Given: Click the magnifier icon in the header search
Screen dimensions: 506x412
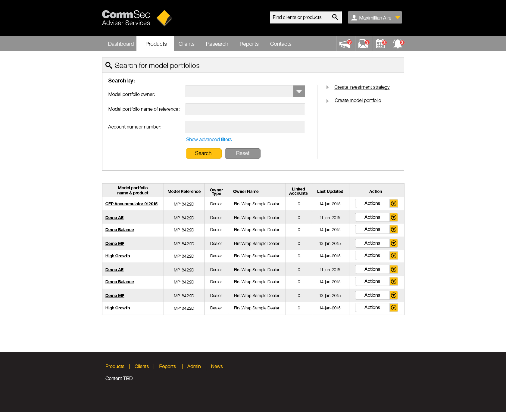Looking at the screenshot, I should pos(335,17).
